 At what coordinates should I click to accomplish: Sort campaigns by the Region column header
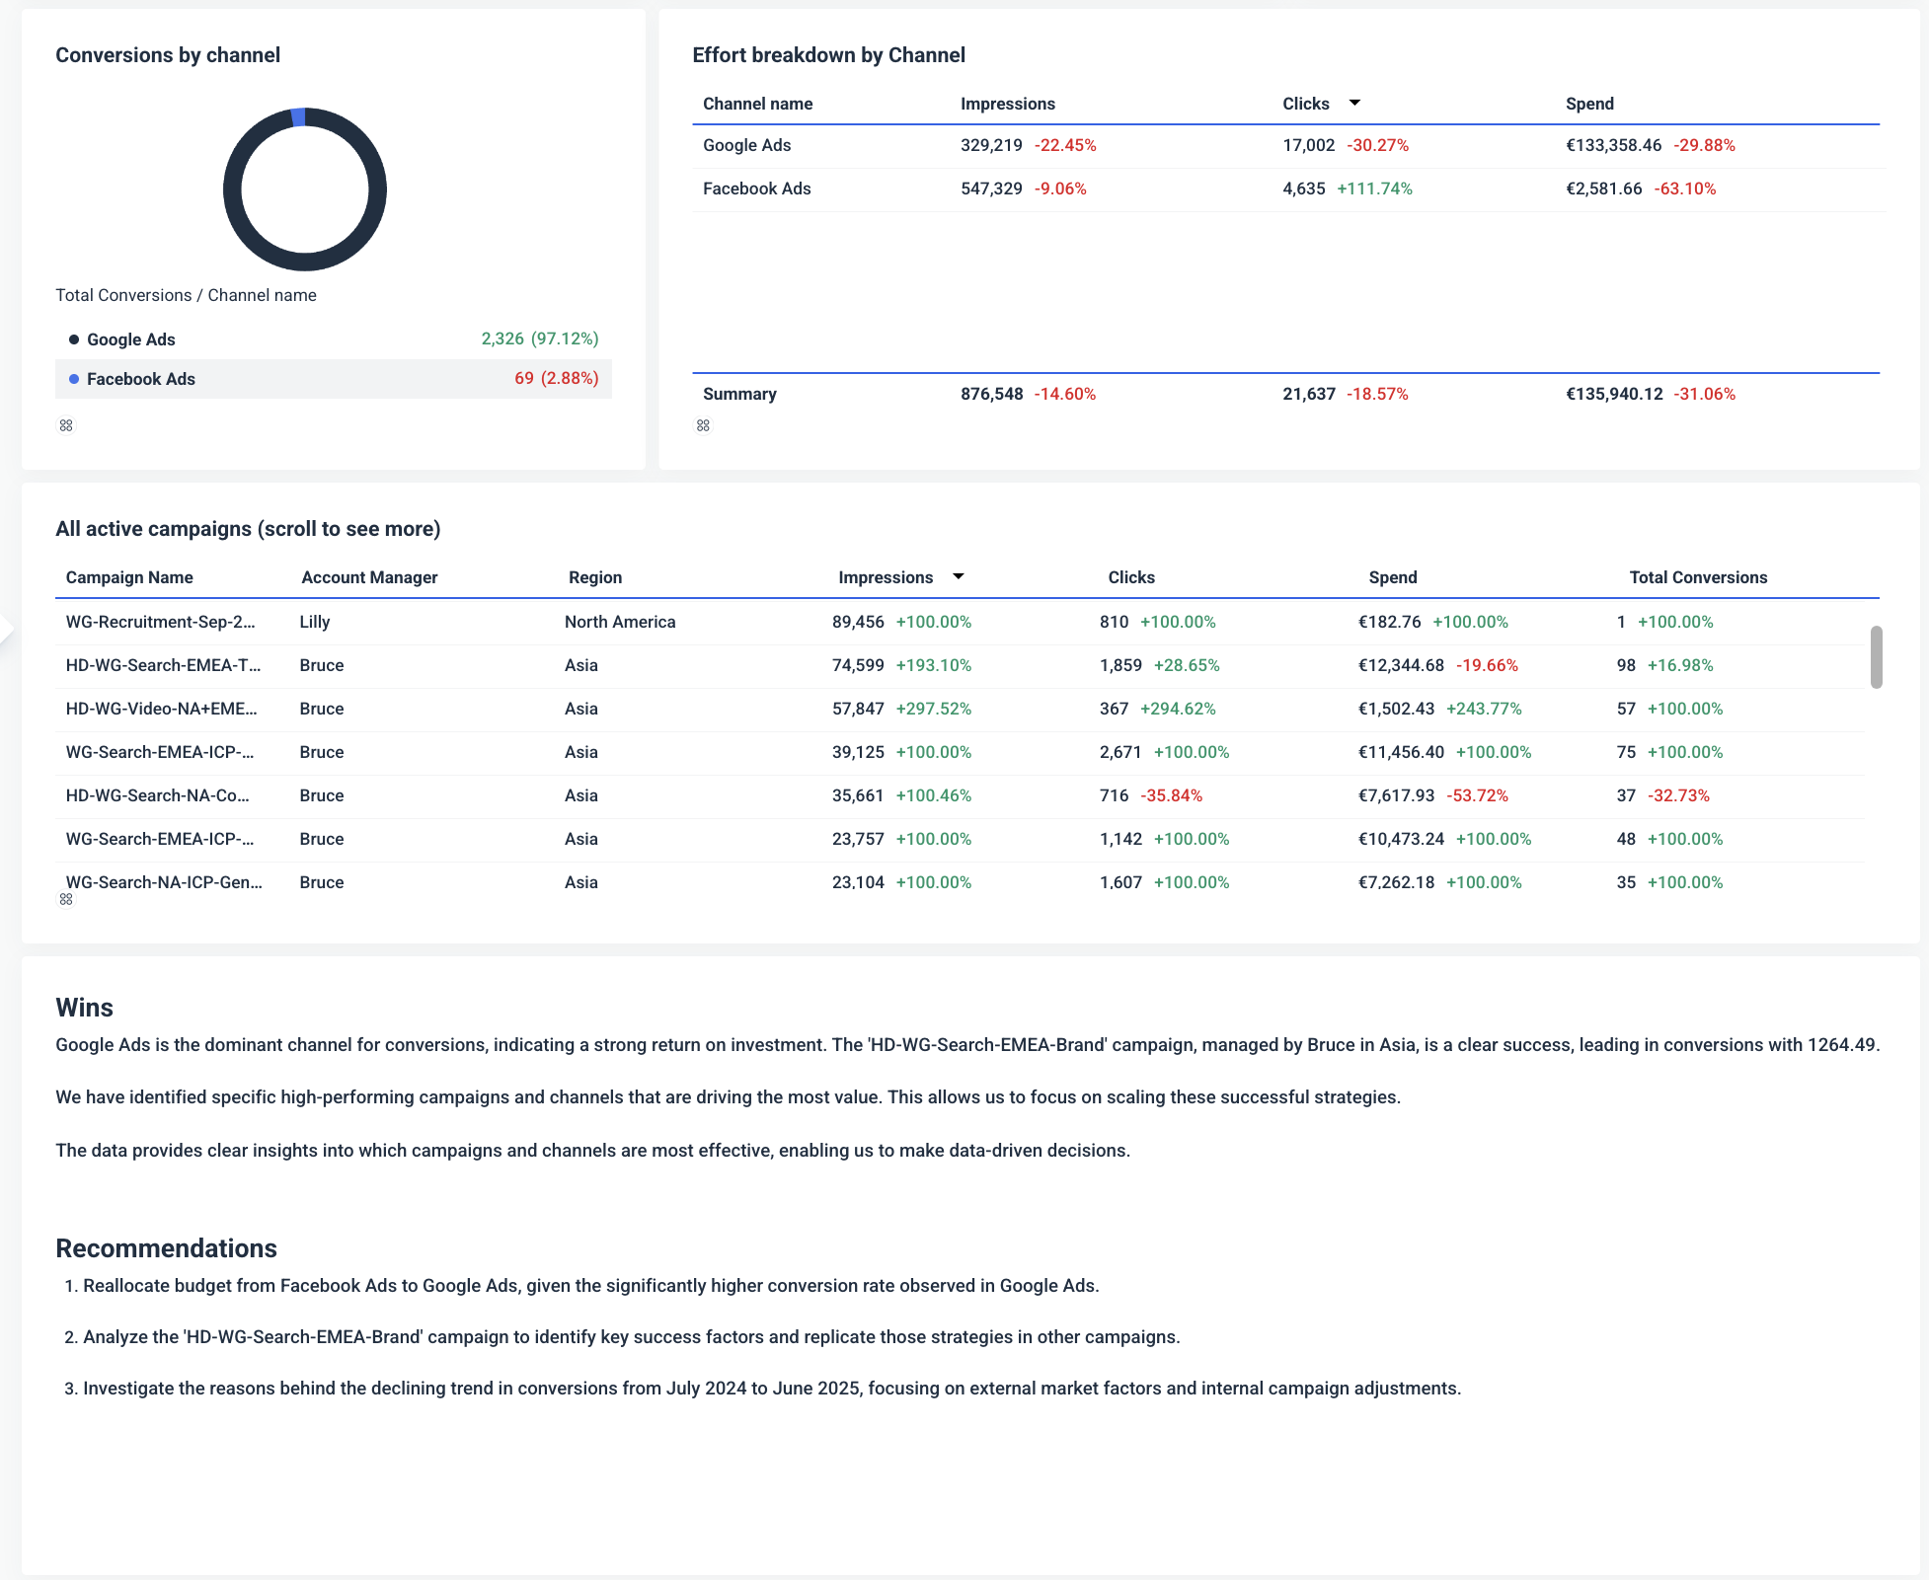pos(594,576)
